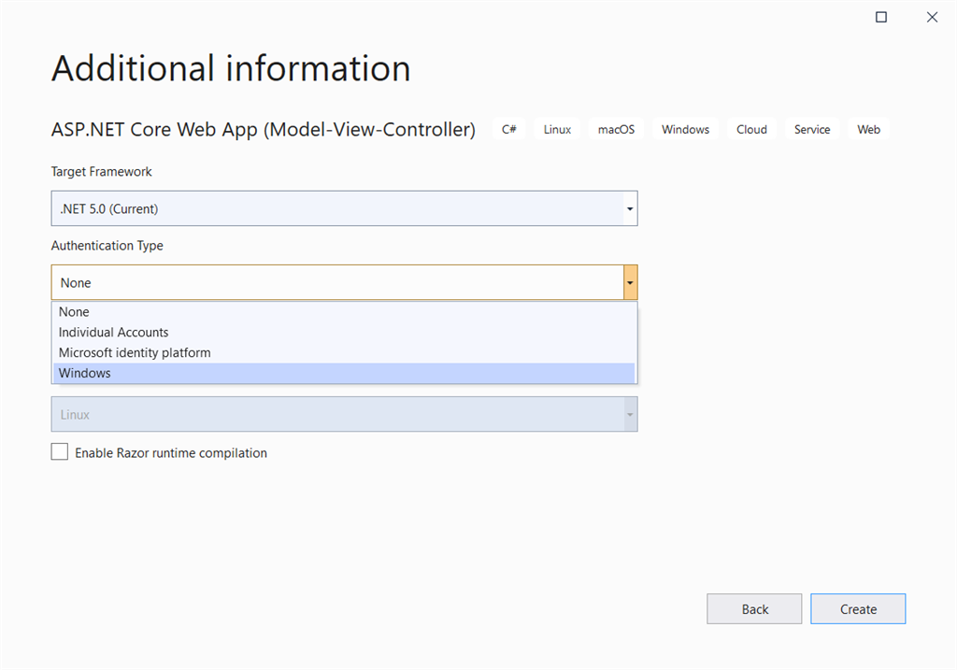Click the .NET 5.0 (Current) framework field

(x=336, y=208)
